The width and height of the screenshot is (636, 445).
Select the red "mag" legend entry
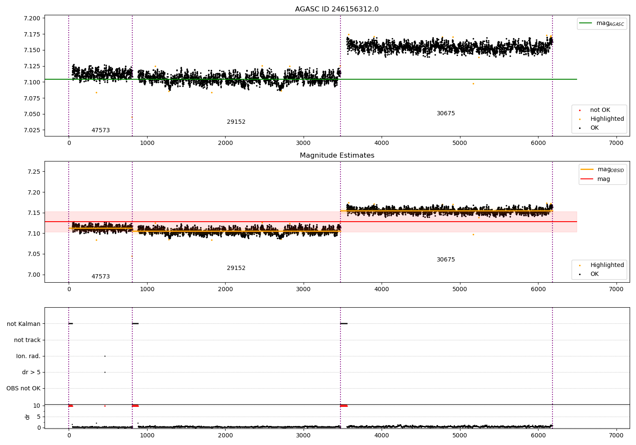596,179
